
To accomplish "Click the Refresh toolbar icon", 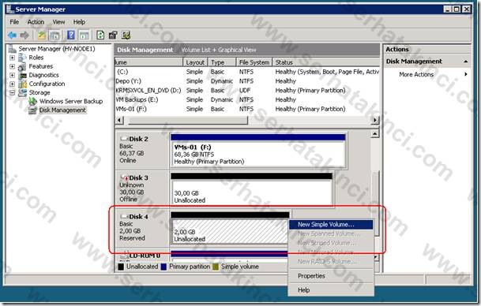I will click(100, 35).
